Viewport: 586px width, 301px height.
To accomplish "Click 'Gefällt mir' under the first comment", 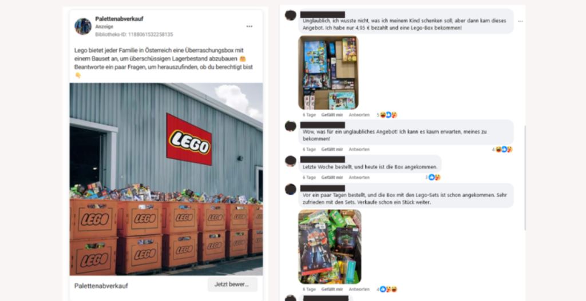I will (332, 115).
